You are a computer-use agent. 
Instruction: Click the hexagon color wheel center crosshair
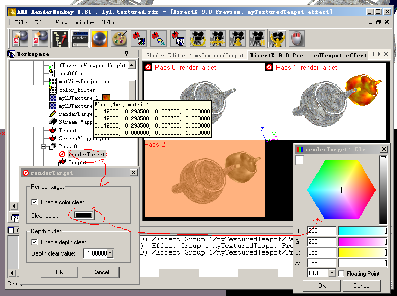pyautogui.click(x=341, y=190)
